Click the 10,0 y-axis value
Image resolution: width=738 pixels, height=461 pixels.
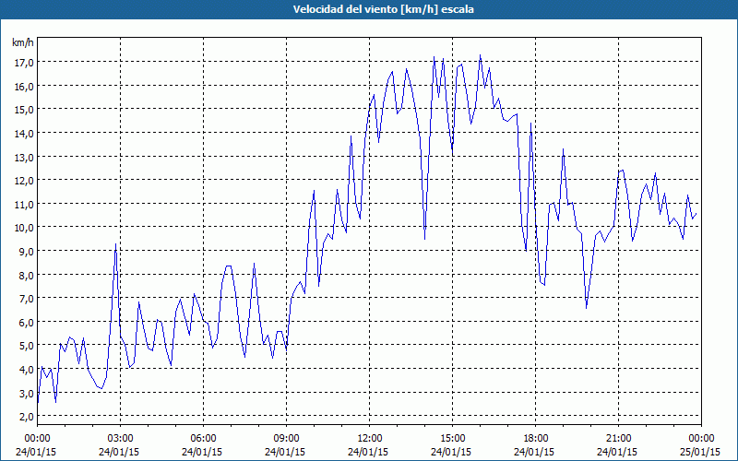point(23,228)
